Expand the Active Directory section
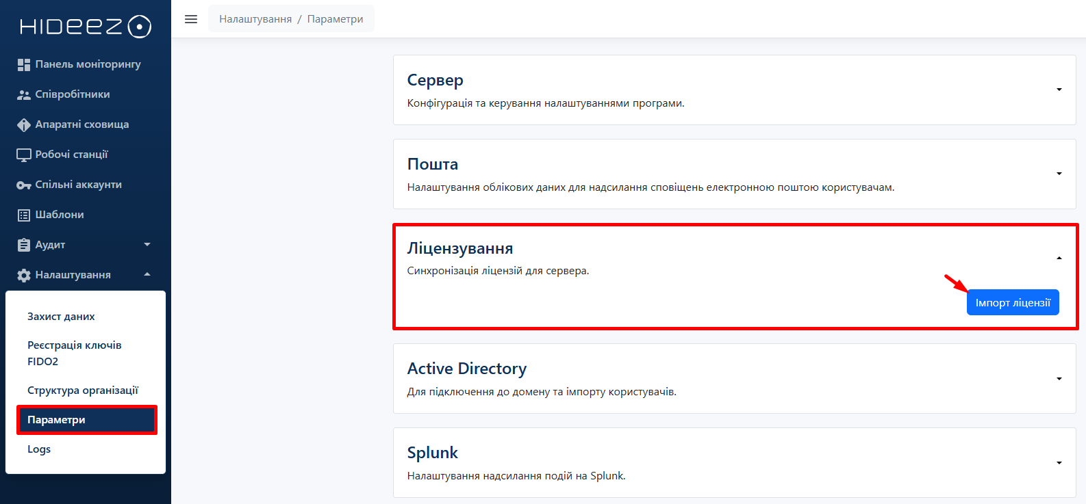Screen dimensions: 1086x504 click(x=1059, y=379)
